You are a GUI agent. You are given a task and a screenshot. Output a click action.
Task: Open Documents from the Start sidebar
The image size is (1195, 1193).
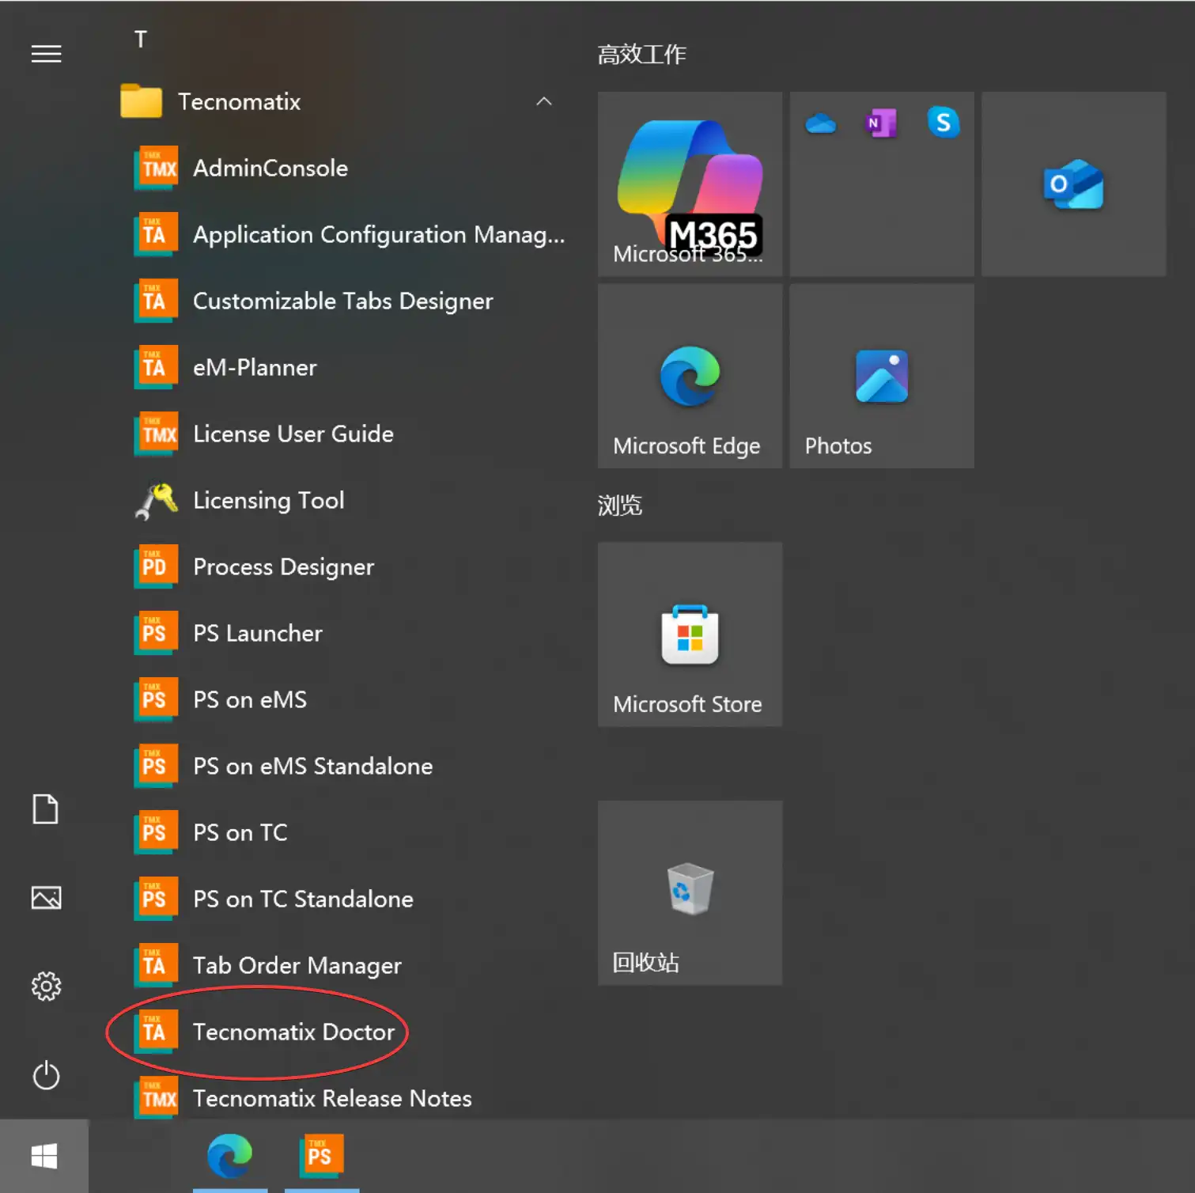click(x=45, y=809)
